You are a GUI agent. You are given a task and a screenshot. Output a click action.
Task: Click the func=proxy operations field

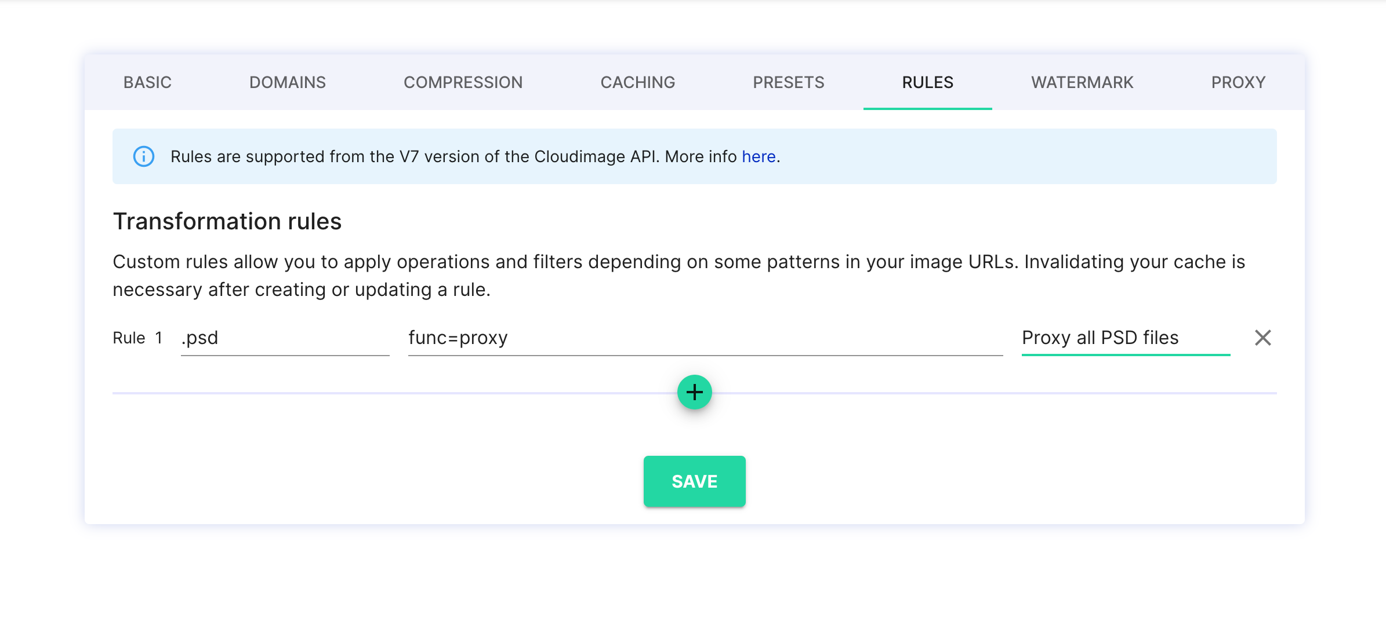(x=705, y=338)
